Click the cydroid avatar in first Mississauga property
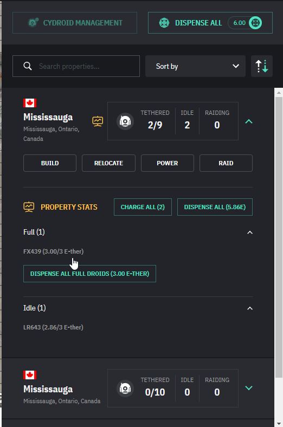This screenshot has width=283, height=427. (125, 121)
